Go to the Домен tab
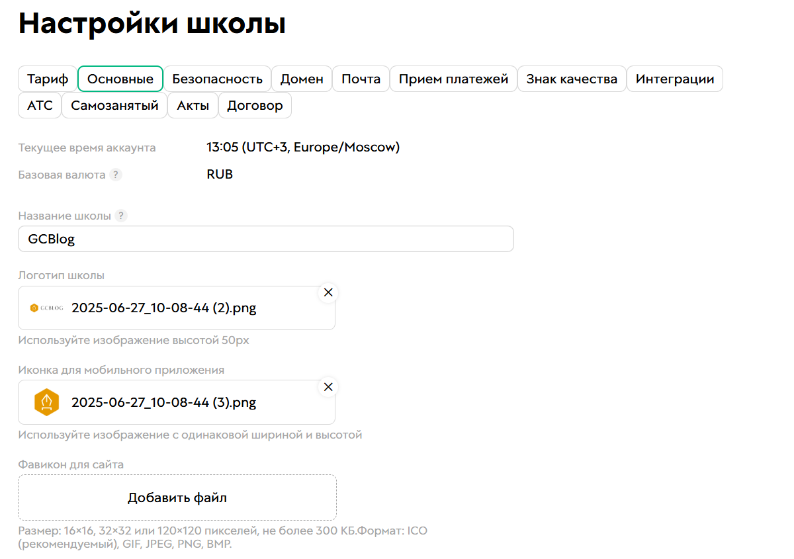The height and width of the screenshot is (559, 794). click(x=302, y=79)
